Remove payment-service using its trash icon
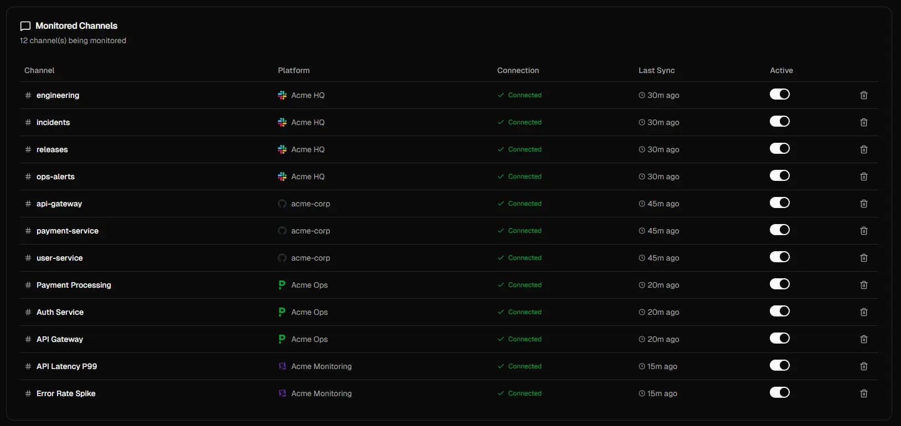Viewport: 901px width, 426px height. 863,231
